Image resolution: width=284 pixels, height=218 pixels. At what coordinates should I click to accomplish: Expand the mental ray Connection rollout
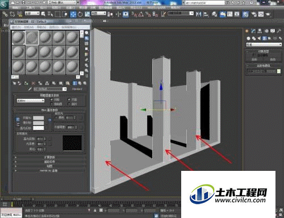coord(50,170)
